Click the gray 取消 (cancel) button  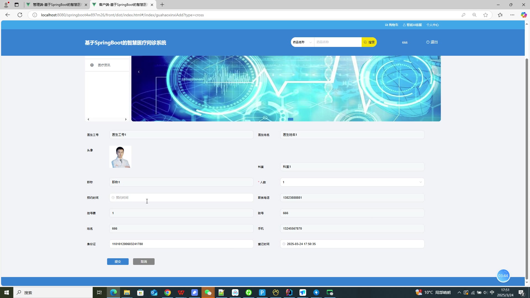[144, 262]
